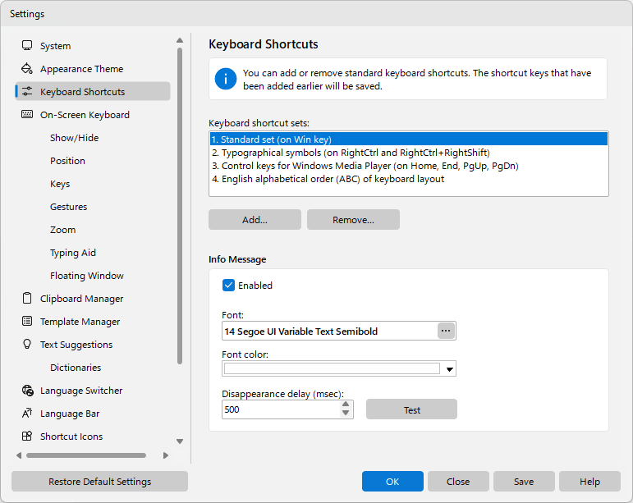Open Clipboard Manager settings
This screenshot has width=633, height=503.
click(x=81, y=299)
